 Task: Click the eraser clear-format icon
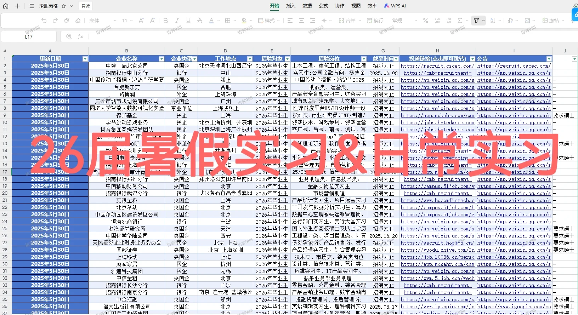(x=78, y=21)
